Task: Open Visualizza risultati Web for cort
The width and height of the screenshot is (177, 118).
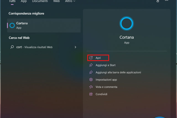Action: click(x=38, y=47)
